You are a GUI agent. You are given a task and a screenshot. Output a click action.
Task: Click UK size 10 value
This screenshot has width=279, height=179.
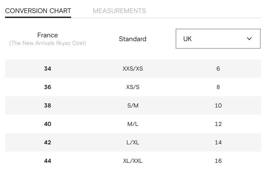click(x=218, y=105)
